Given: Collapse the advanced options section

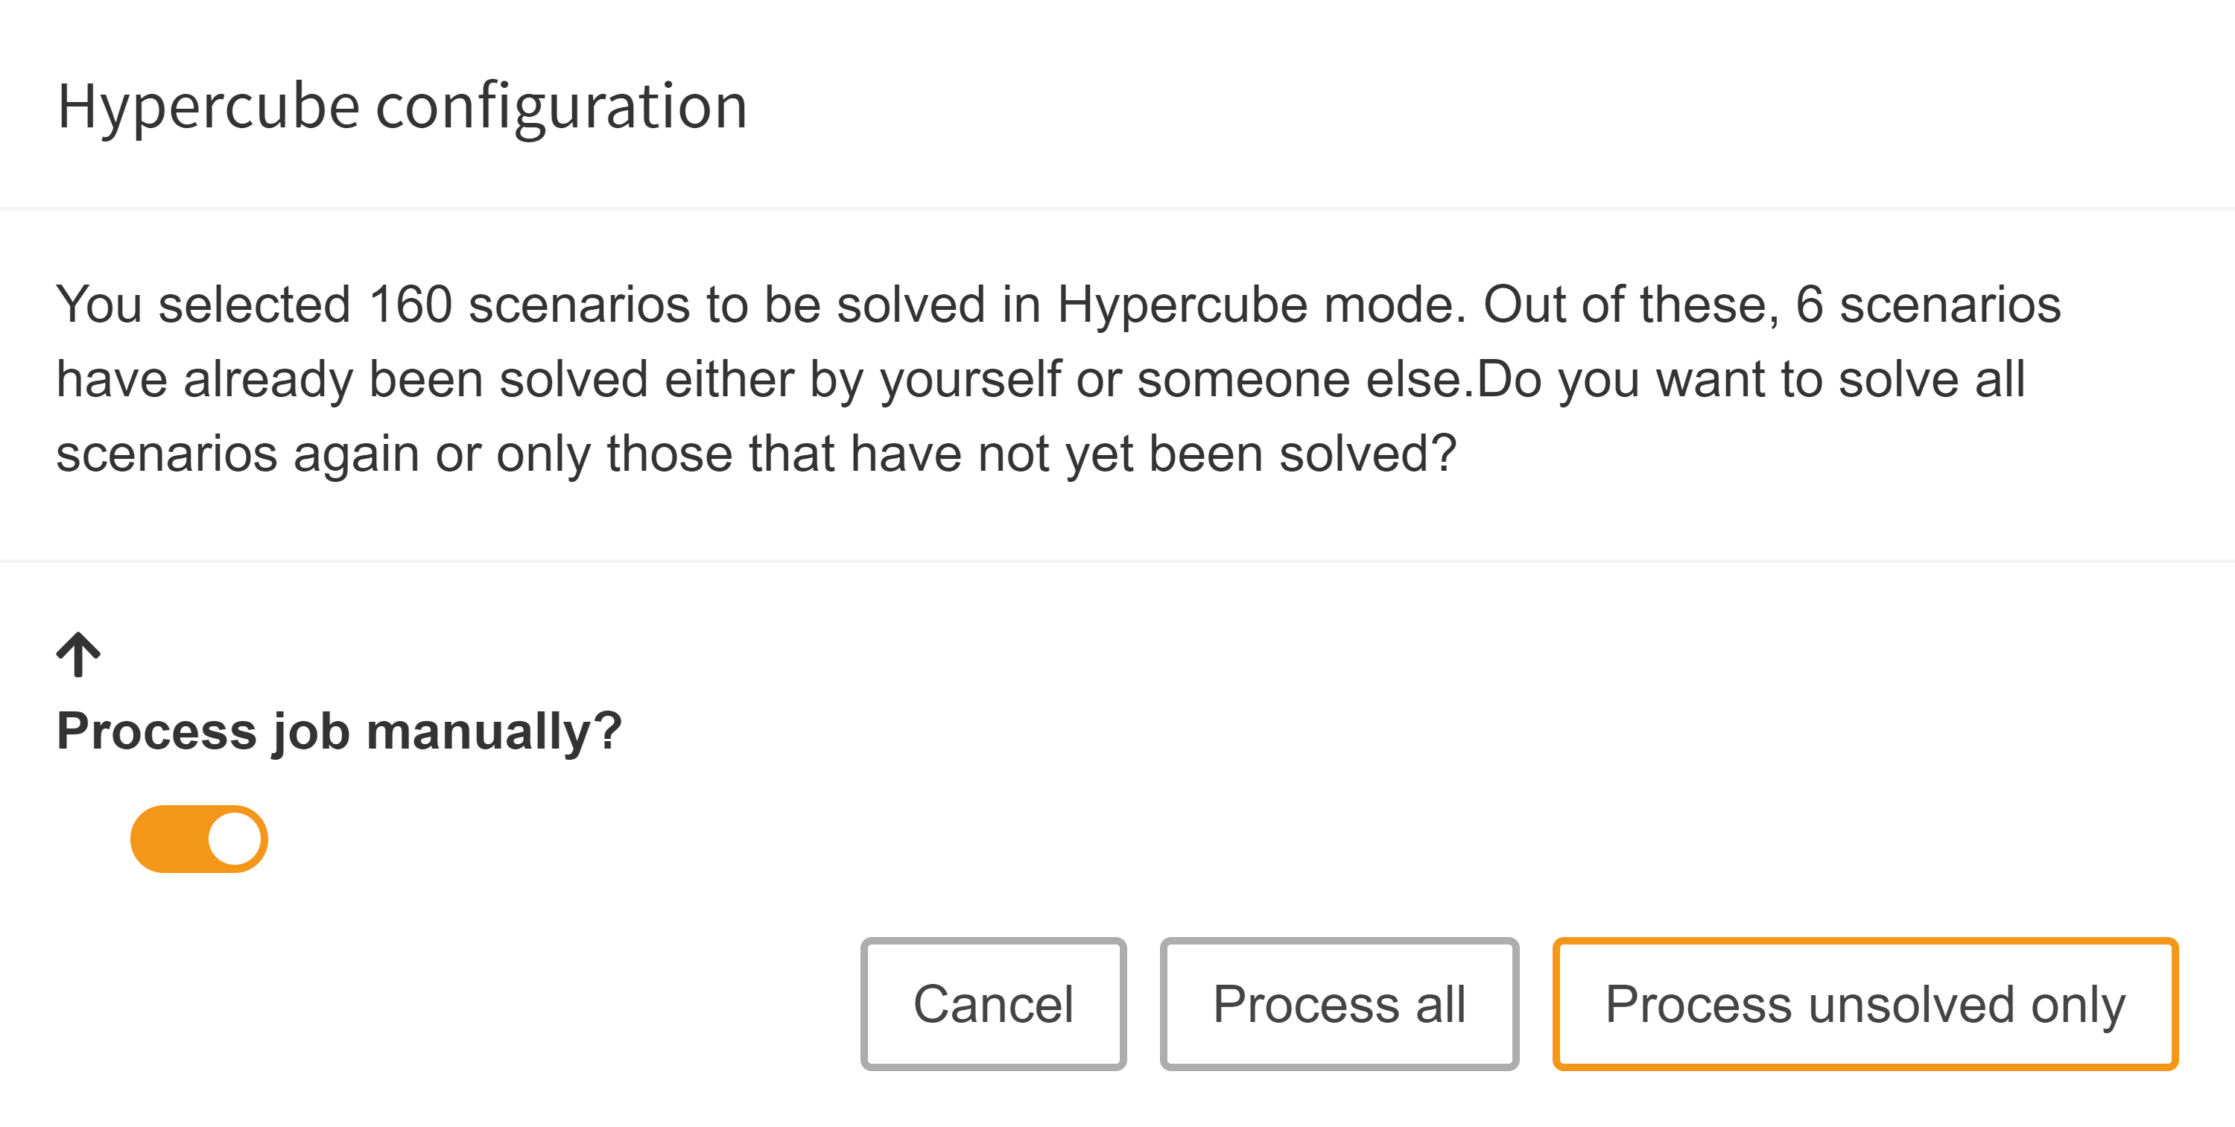Looking at the screenshot, I should 78,654.
